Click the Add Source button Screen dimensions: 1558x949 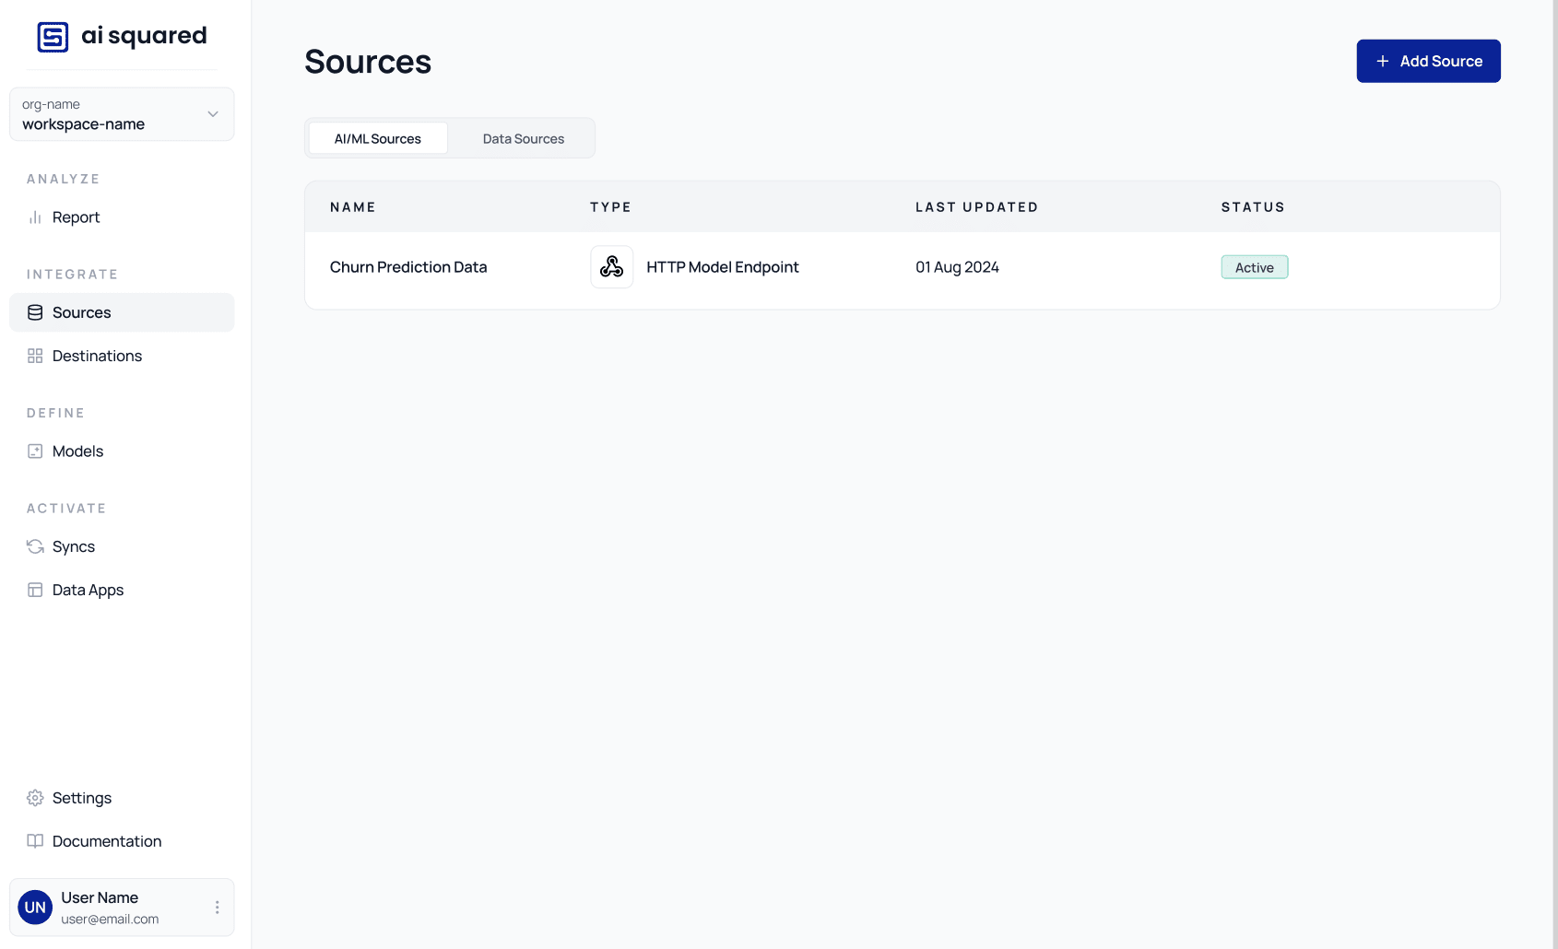[1428, 61]
